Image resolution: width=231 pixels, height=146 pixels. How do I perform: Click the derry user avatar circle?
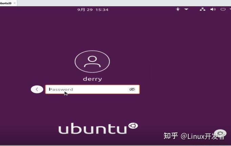click(92, 61)
